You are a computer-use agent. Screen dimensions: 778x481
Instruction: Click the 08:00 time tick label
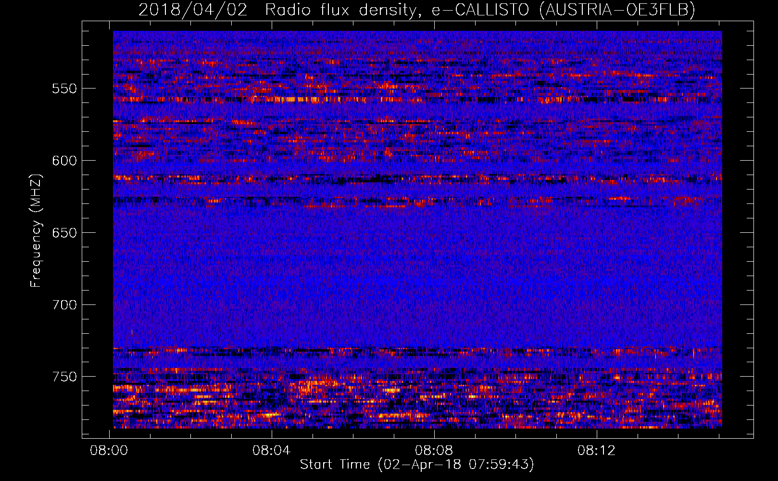click(109, 451)
